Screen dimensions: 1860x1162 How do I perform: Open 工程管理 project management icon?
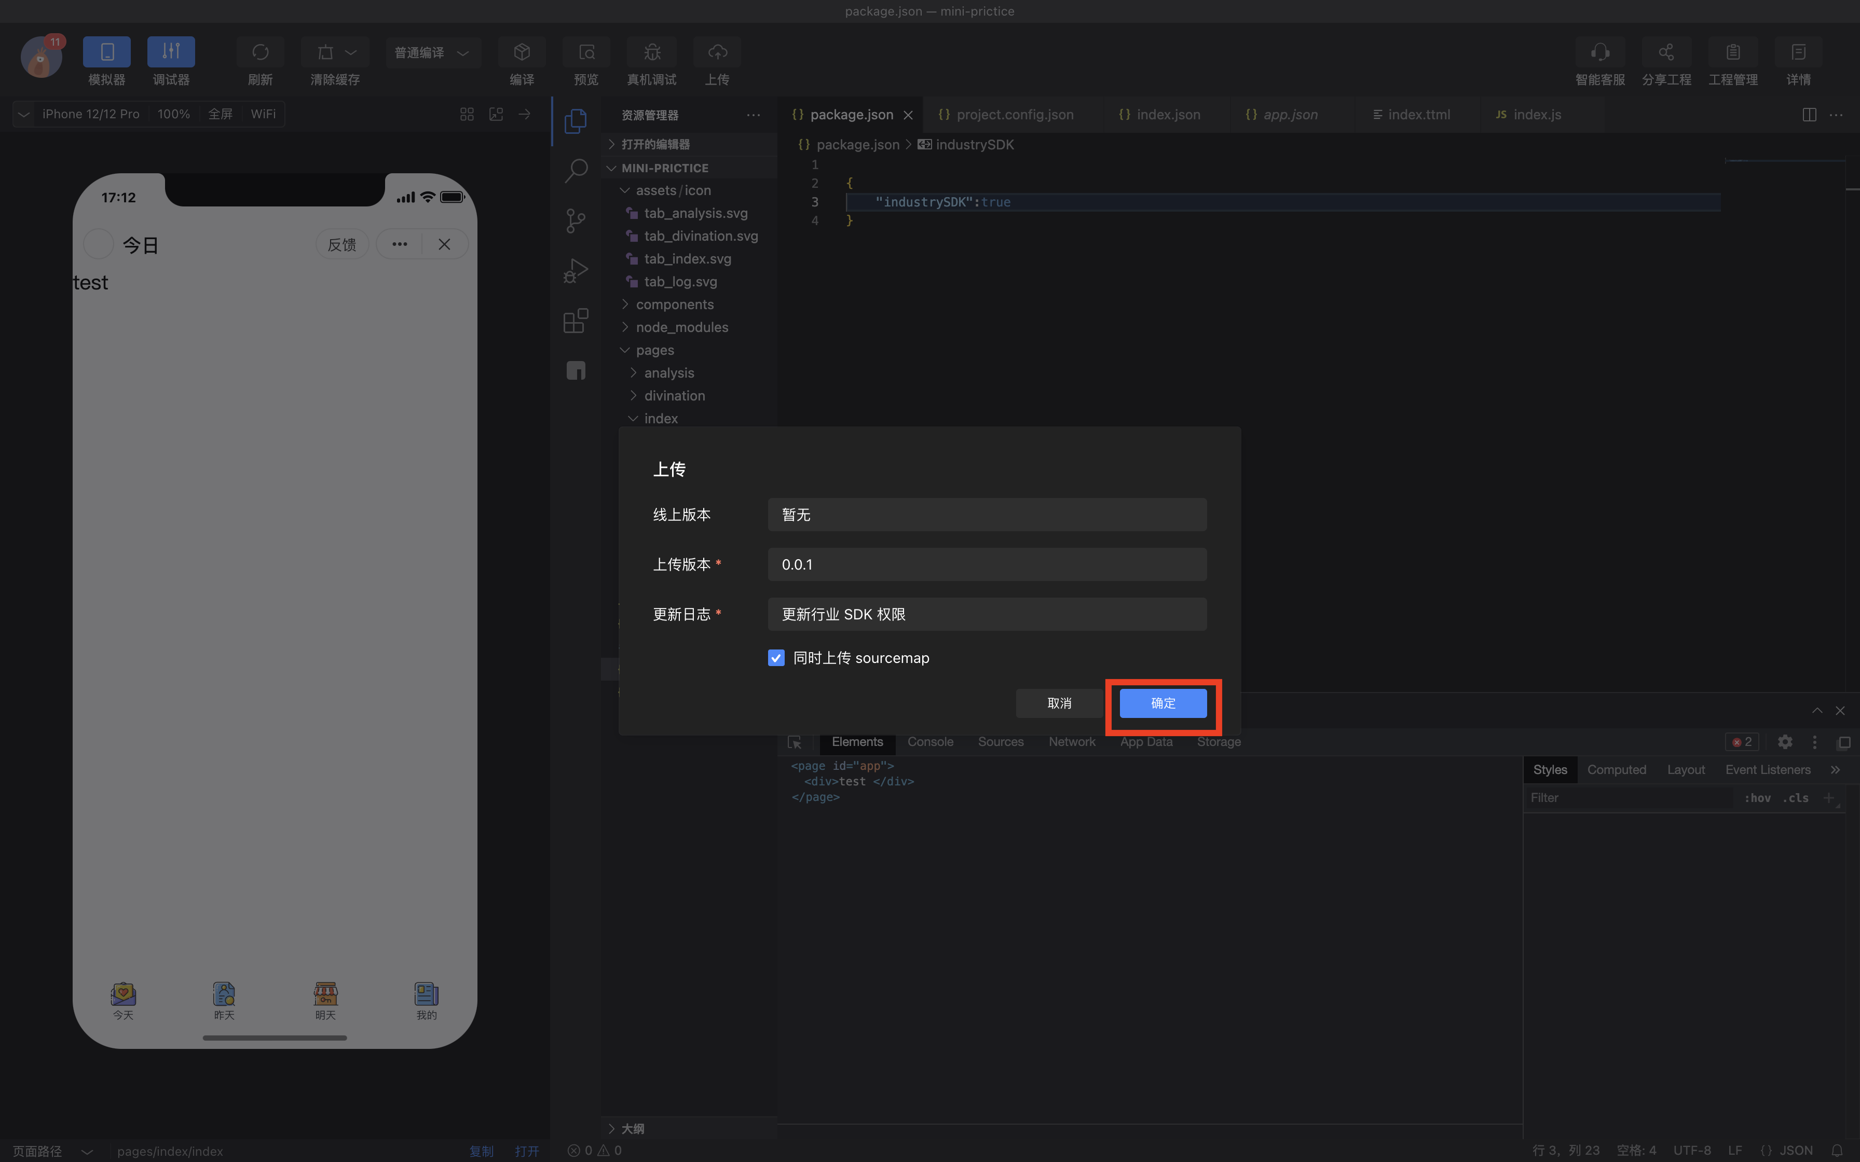(x=1733, y=52)
